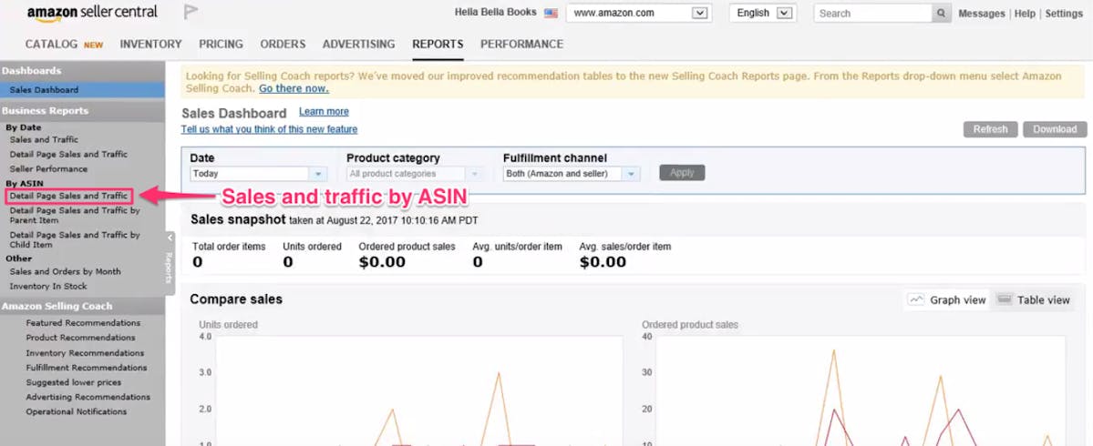Open Help in the header

point(1025,14)
